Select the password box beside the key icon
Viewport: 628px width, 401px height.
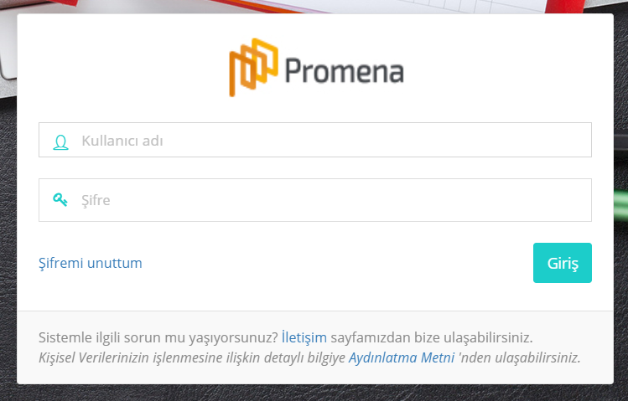pos(314,200)
